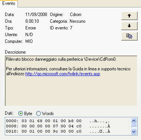Click the ID evento label

click(59, 28)
